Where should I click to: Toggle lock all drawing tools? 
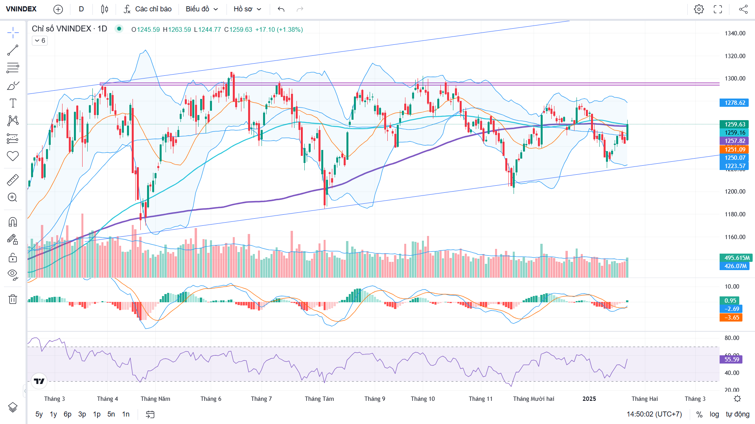pyautogui.click(x=13, y=258)
